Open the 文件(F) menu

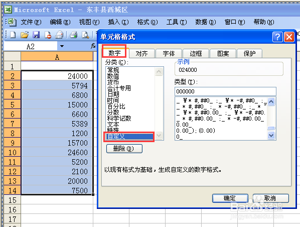click(31, 22)
